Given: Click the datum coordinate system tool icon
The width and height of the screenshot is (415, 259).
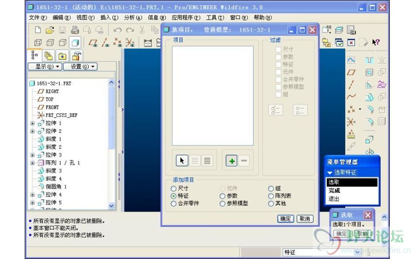Looking at the screenshot, I should (x=351, y=122).
